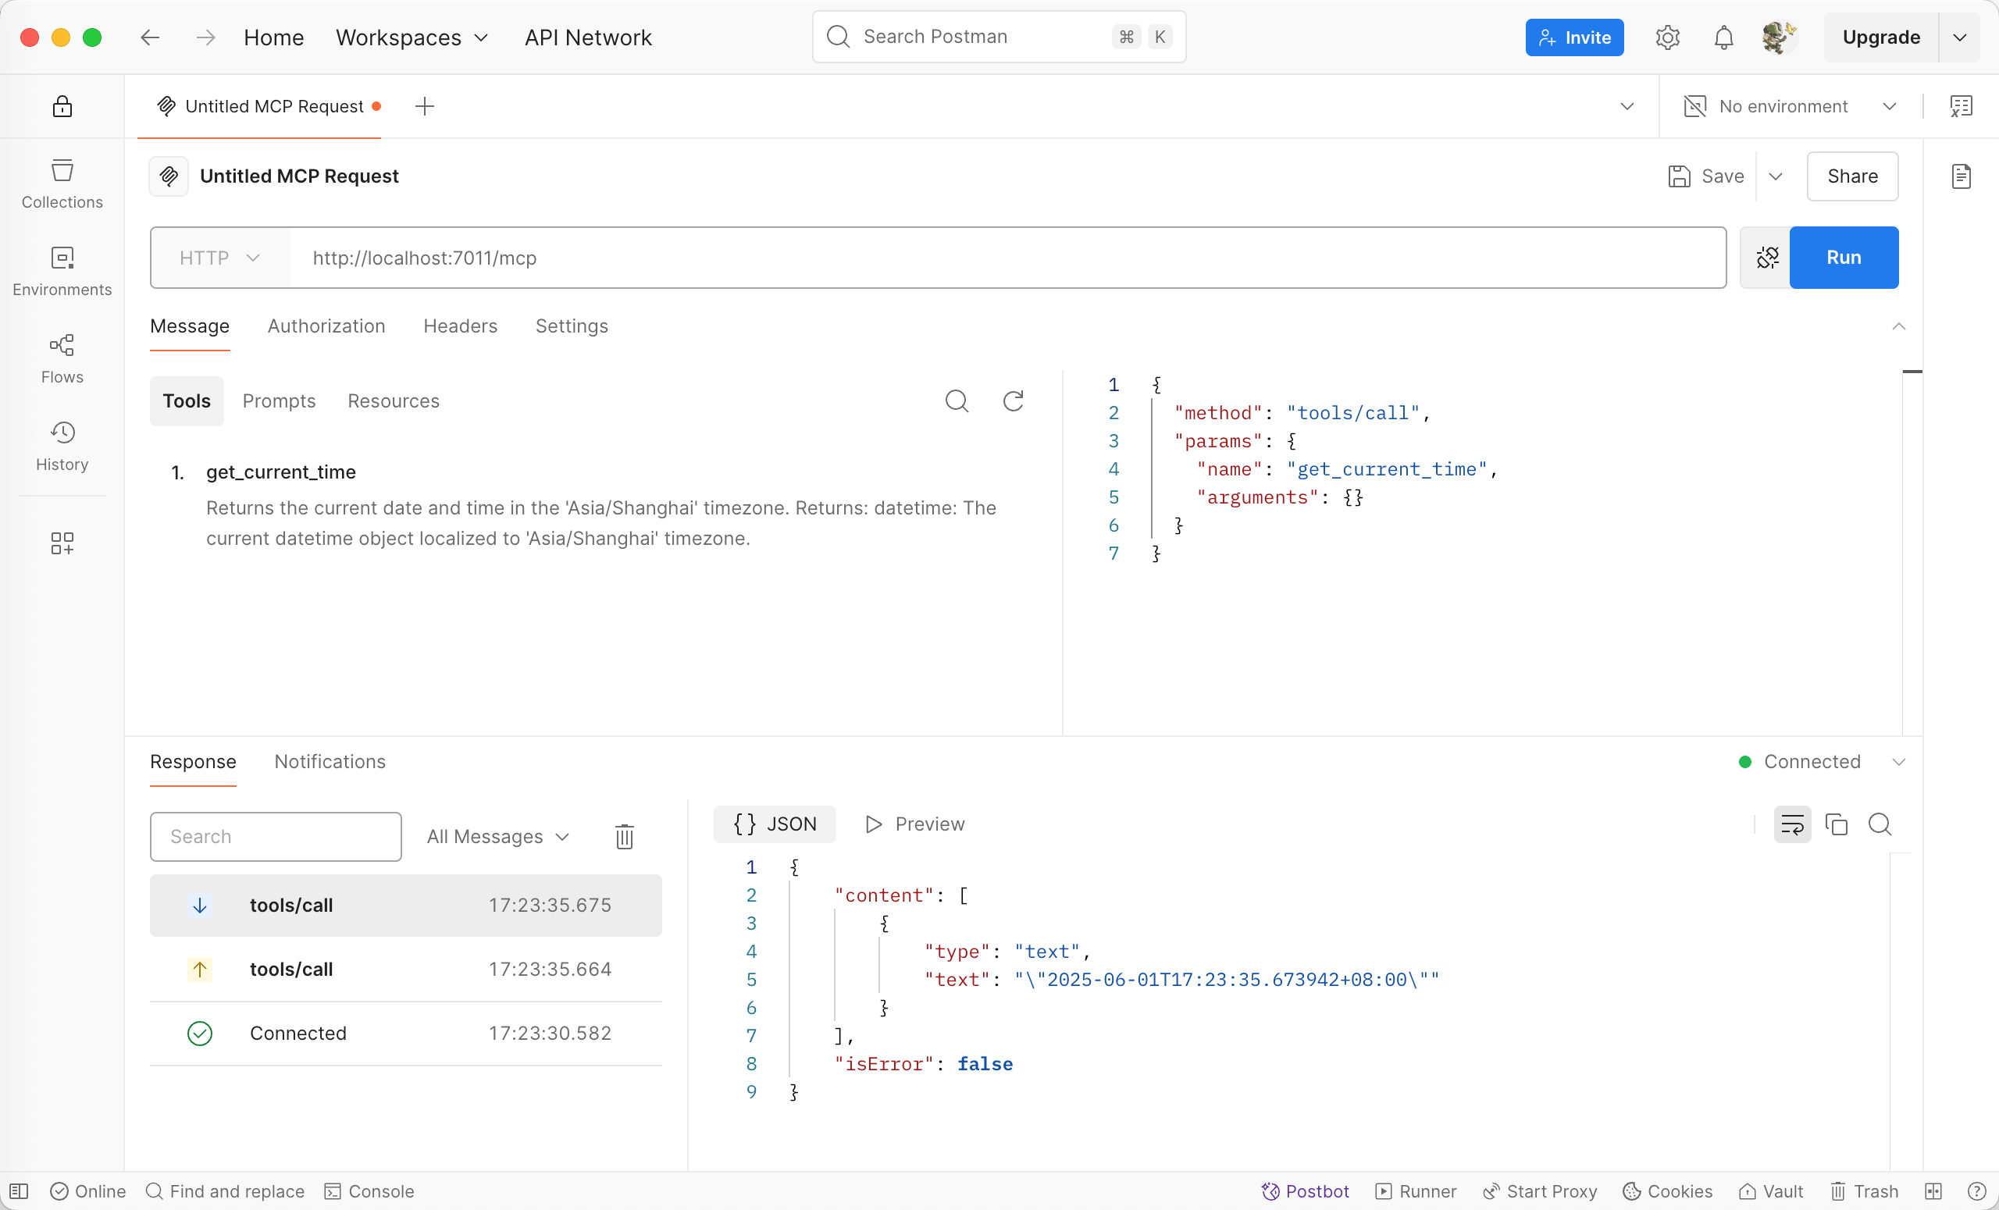This screenshot has height=1210, width=1999.
Task: Open a new tab with the plus
Action: [424, 106]
